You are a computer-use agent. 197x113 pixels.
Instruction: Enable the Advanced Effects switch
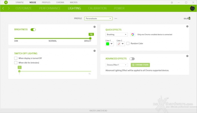tap(132, 59)
